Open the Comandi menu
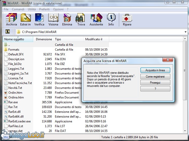The width and height of the screenshot is (189, 141). tap(18, 9)
